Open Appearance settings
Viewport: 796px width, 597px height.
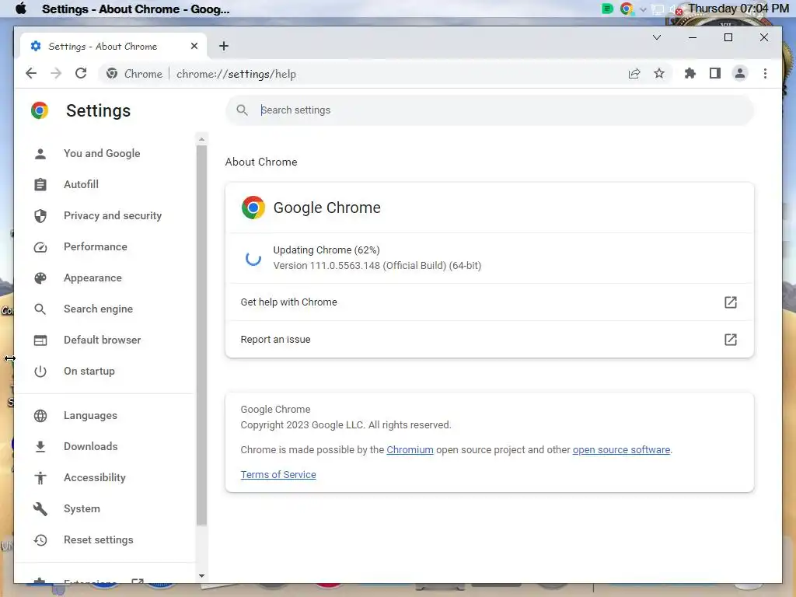pyautogui.click(x=93, y=278)
